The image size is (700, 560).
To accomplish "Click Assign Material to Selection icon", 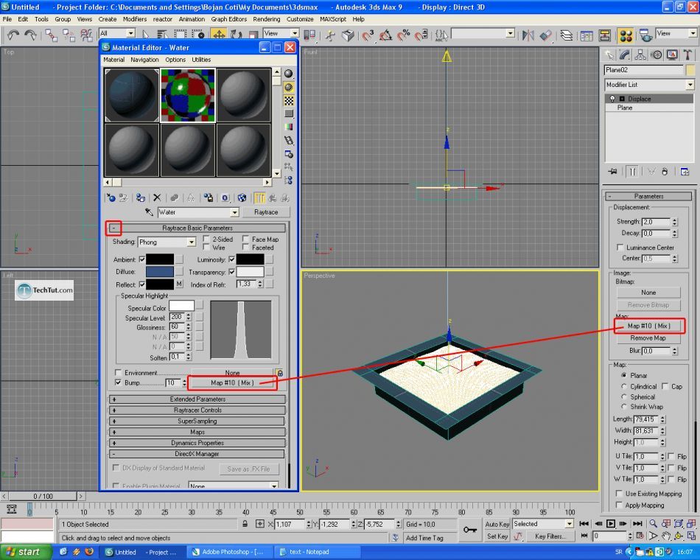I will pos(140,197).
